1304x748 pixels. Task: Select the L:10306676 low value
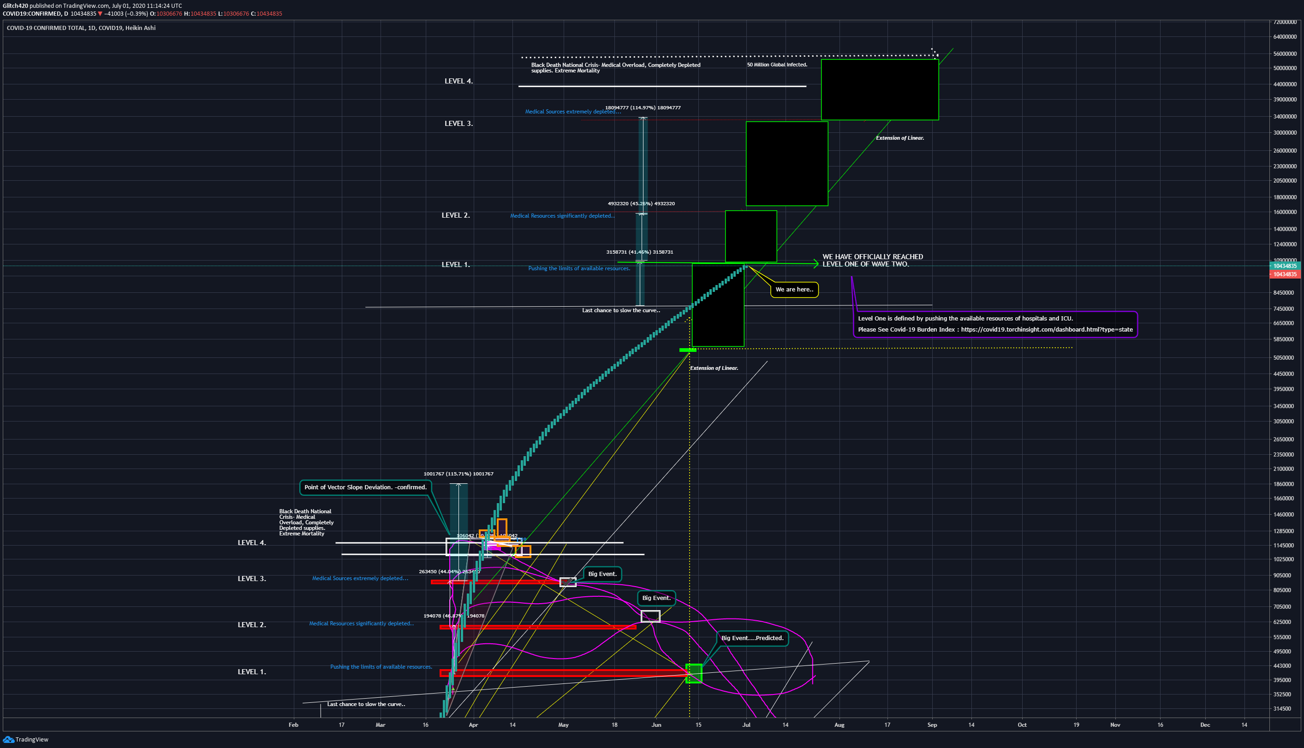point(233,14)
